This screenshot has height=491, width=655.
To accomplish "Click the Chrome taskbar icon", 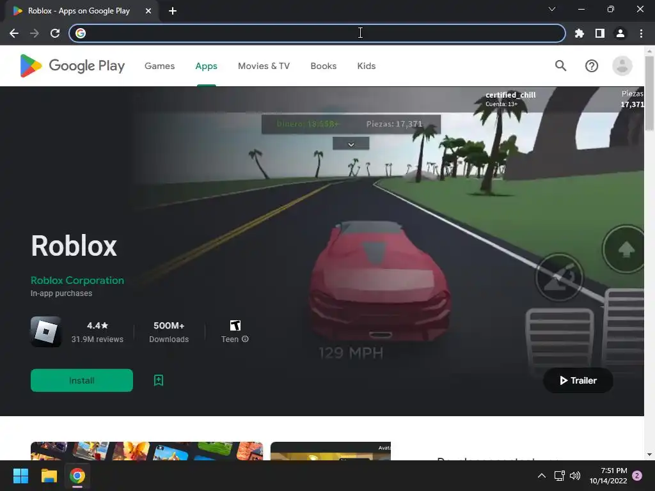I will pyautogui.click(x=77, y=476).
